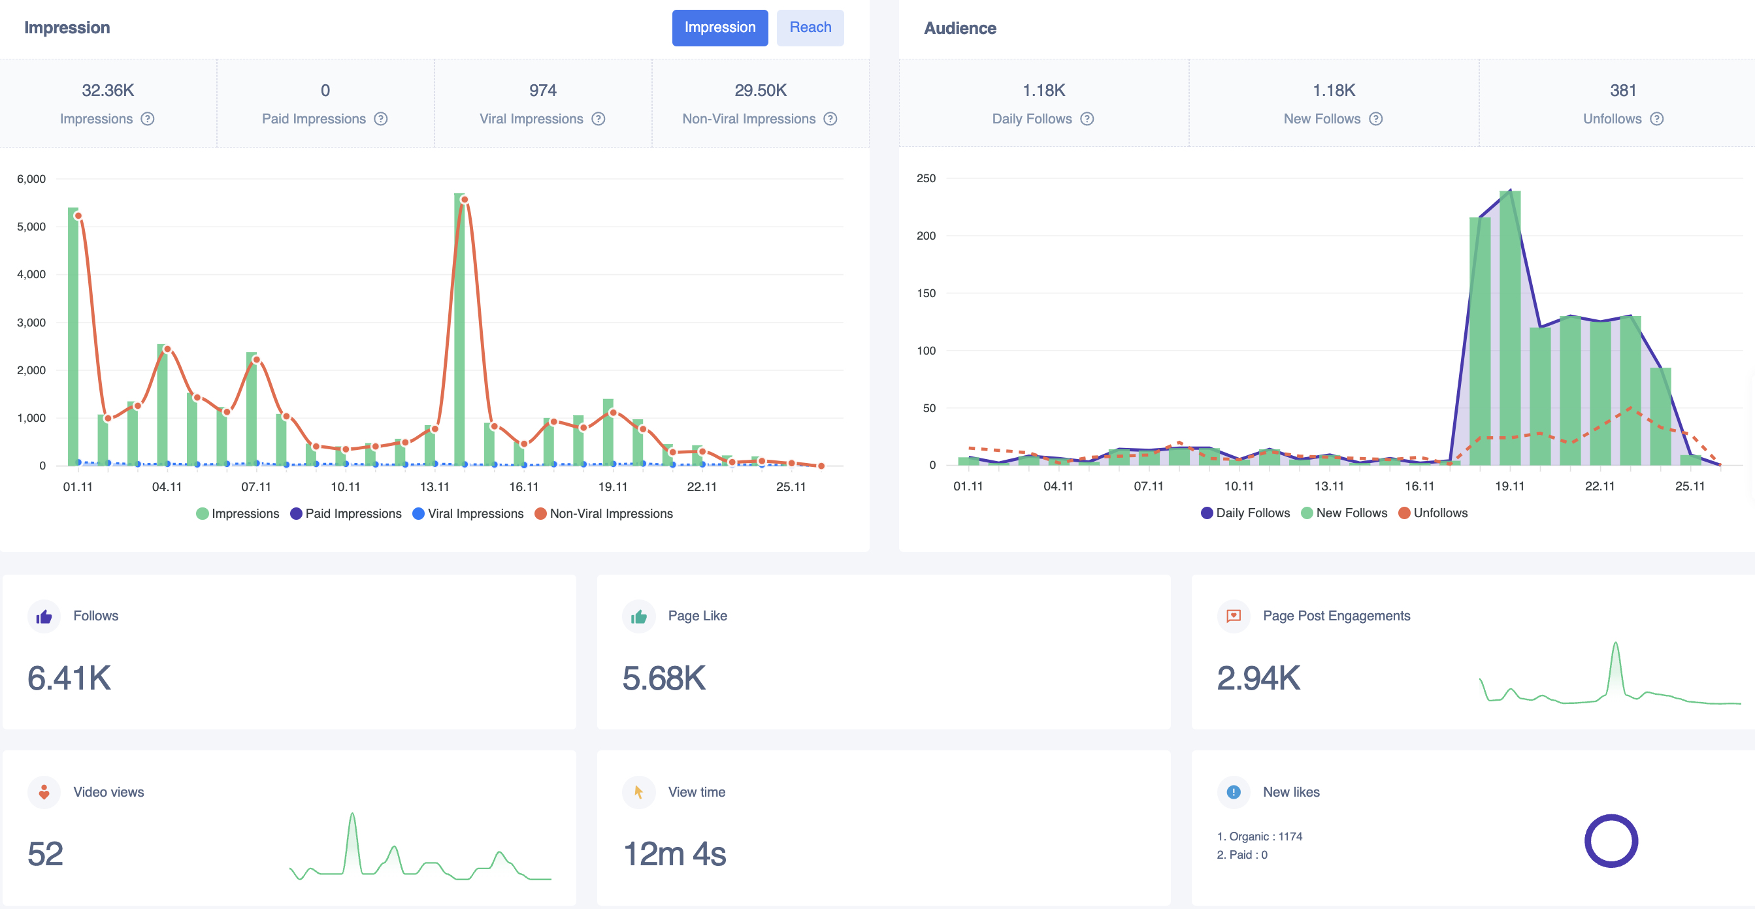Viewport: 1755px width, 909px height.
Task: Click the help icon beside Daily Follows
Action: click(x=1087, y=118)
